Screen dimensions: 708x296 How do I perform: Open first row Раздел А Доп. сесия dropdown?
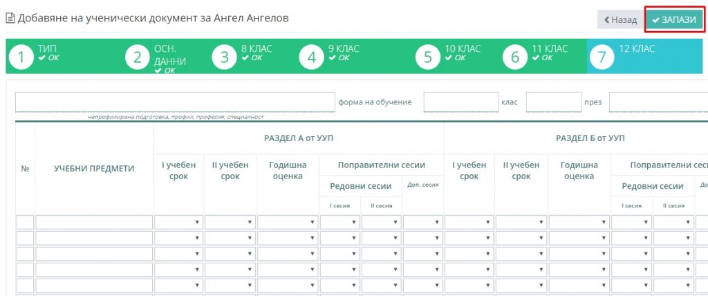click(422, 222)
